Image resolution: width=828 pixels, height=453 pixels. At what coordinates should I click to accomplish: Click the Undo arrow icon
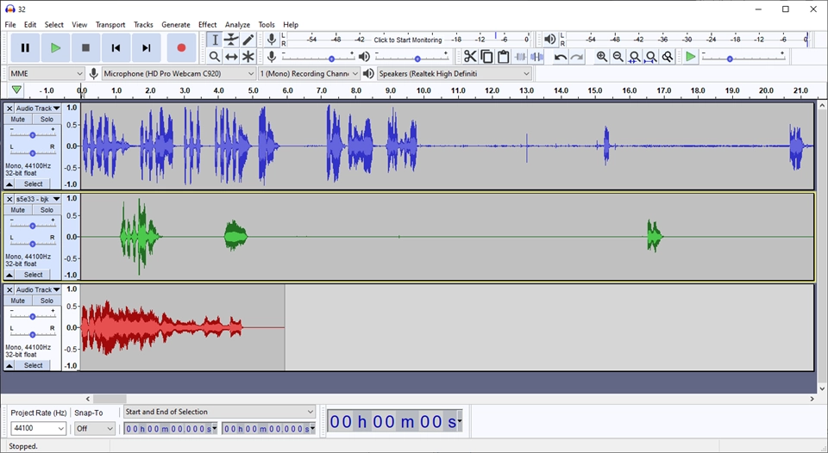560,57
